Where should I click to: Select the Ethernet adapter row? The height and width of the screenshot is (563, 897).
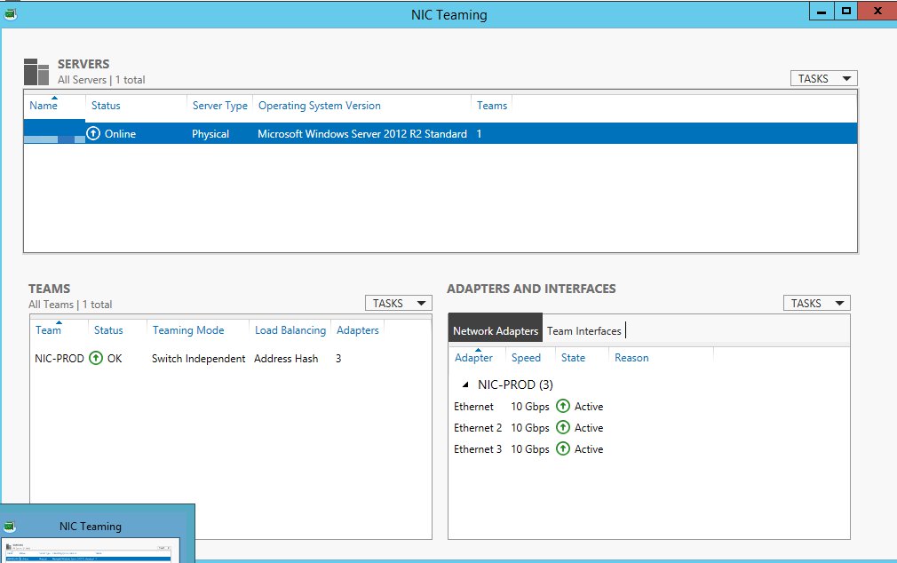(x=648, y=406)
